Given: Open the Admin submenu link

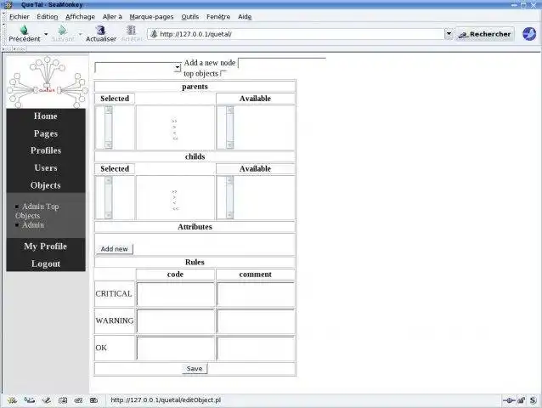Looking at the screenshot, I should click(33, 224).
